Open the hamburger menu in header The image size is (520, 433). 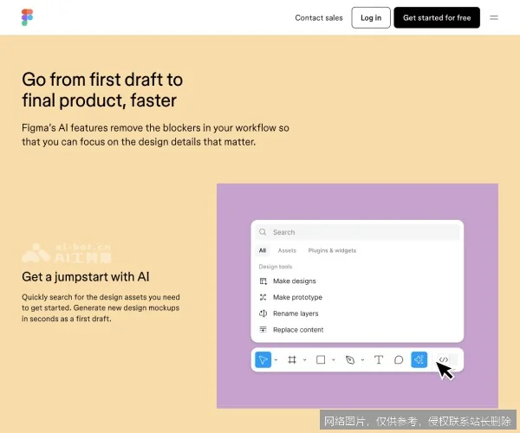[x=494, y=17]
